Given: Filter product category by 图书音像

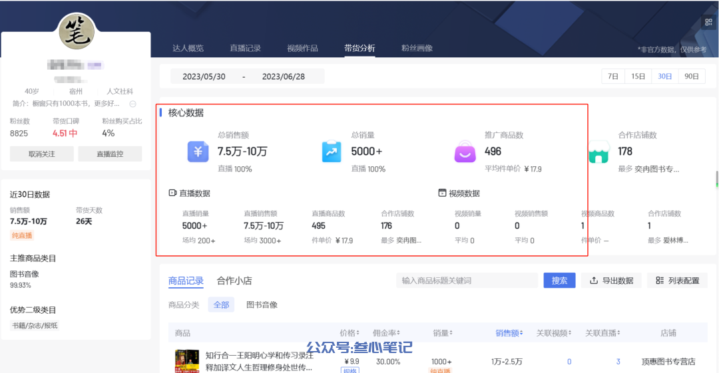Looking at the screenshot, I should click(262, 305).
